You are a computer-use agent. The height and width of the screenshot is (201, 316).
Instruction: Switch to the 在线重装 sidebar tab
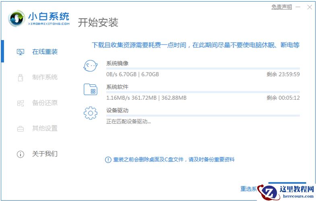pos(45,52)
